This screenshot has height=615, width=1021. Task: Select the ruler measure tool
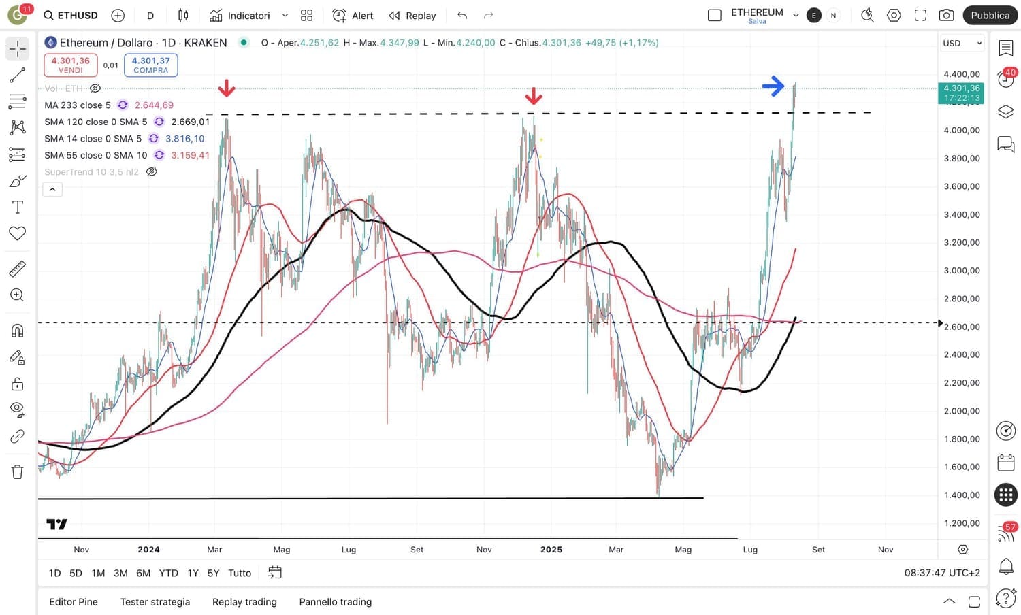(x=18, y=269)
